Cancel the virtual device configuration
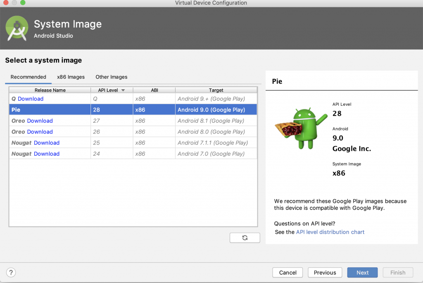The height and width of the screenshot is (283, 423). click(288, 273)
